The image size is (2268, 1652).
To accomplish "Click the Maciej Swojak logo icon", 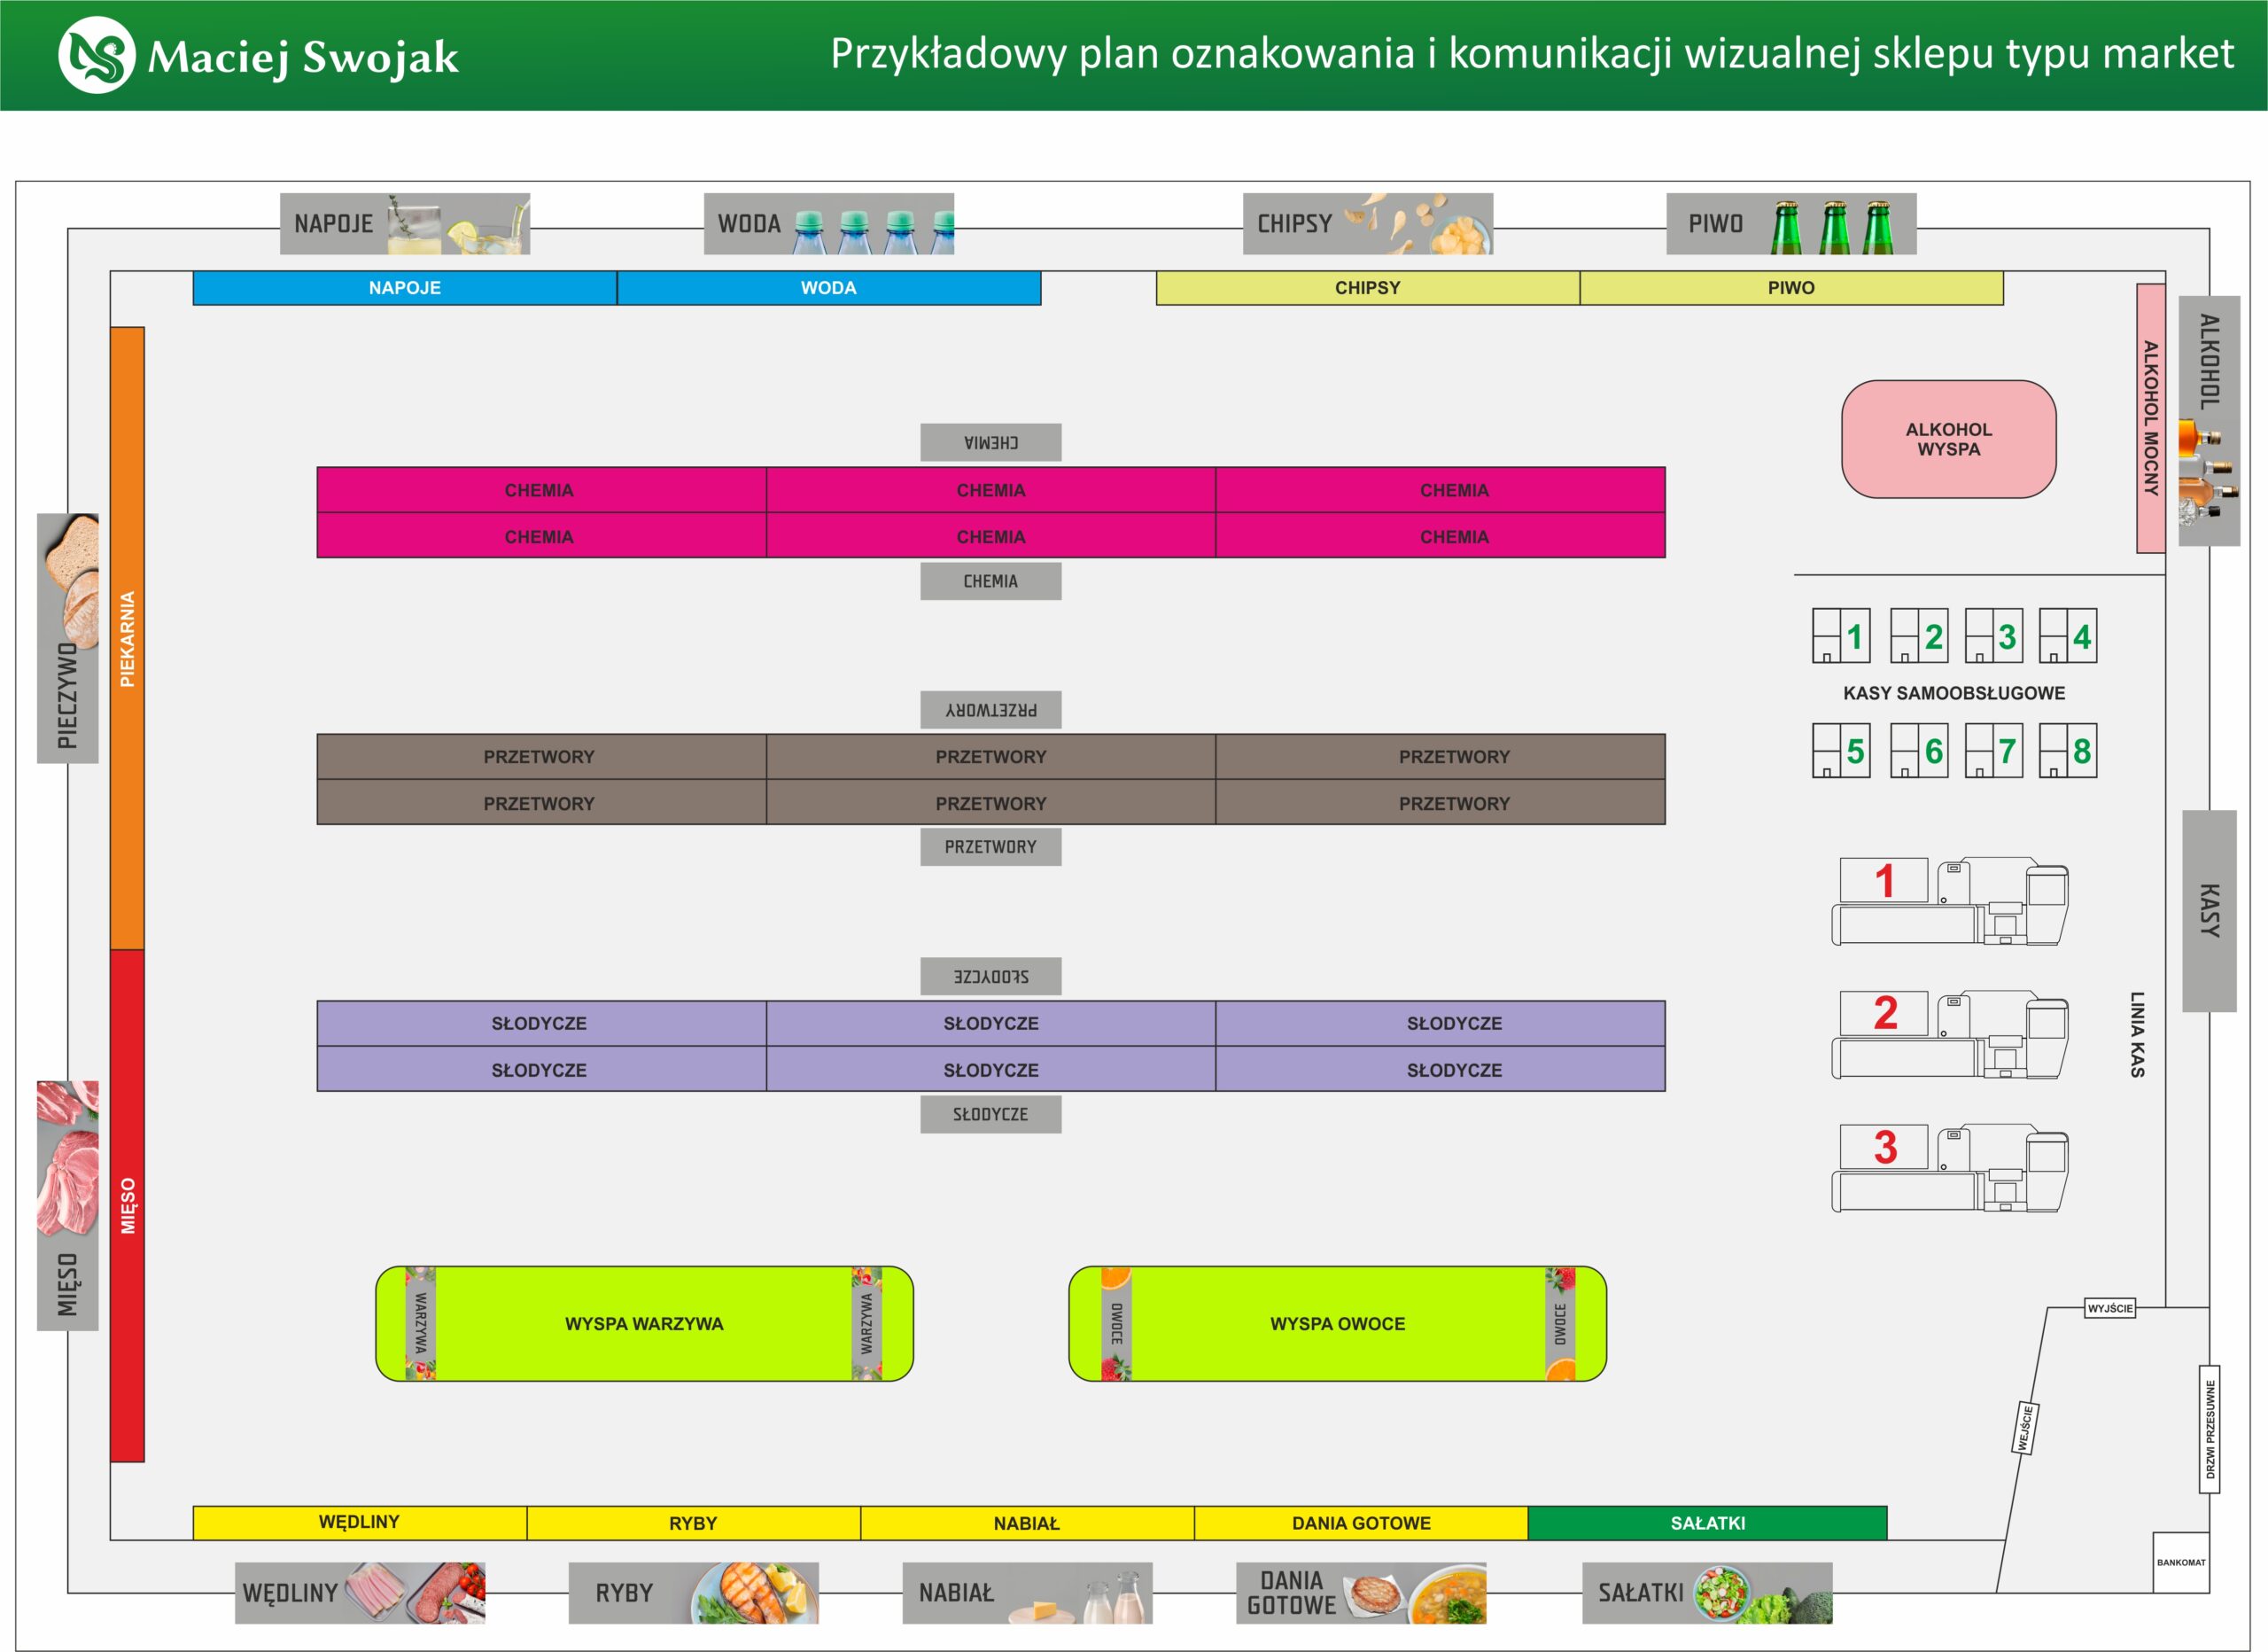I will click(x=96, y=55).
